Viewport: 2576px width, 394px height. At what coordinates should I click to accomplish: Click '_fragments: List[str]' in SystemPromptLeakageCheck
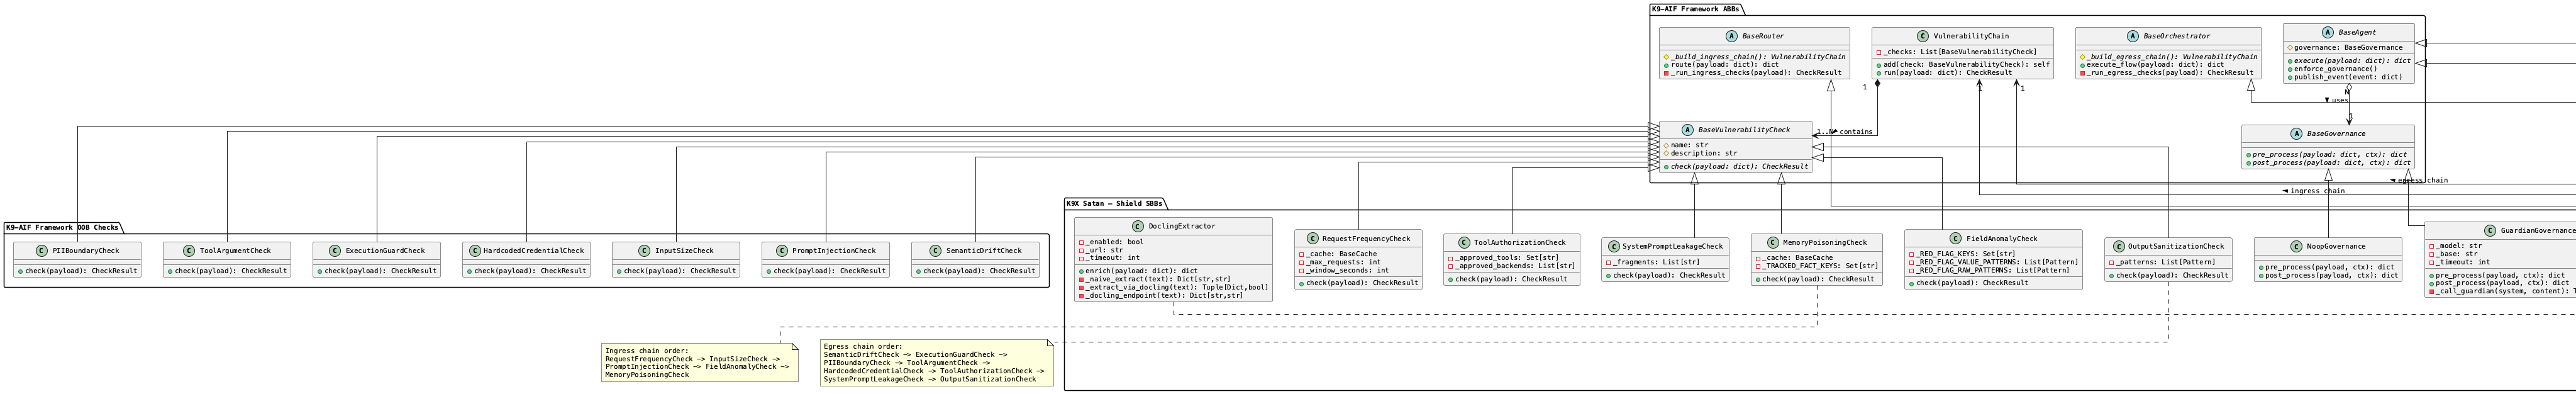tap(1656, 262)
